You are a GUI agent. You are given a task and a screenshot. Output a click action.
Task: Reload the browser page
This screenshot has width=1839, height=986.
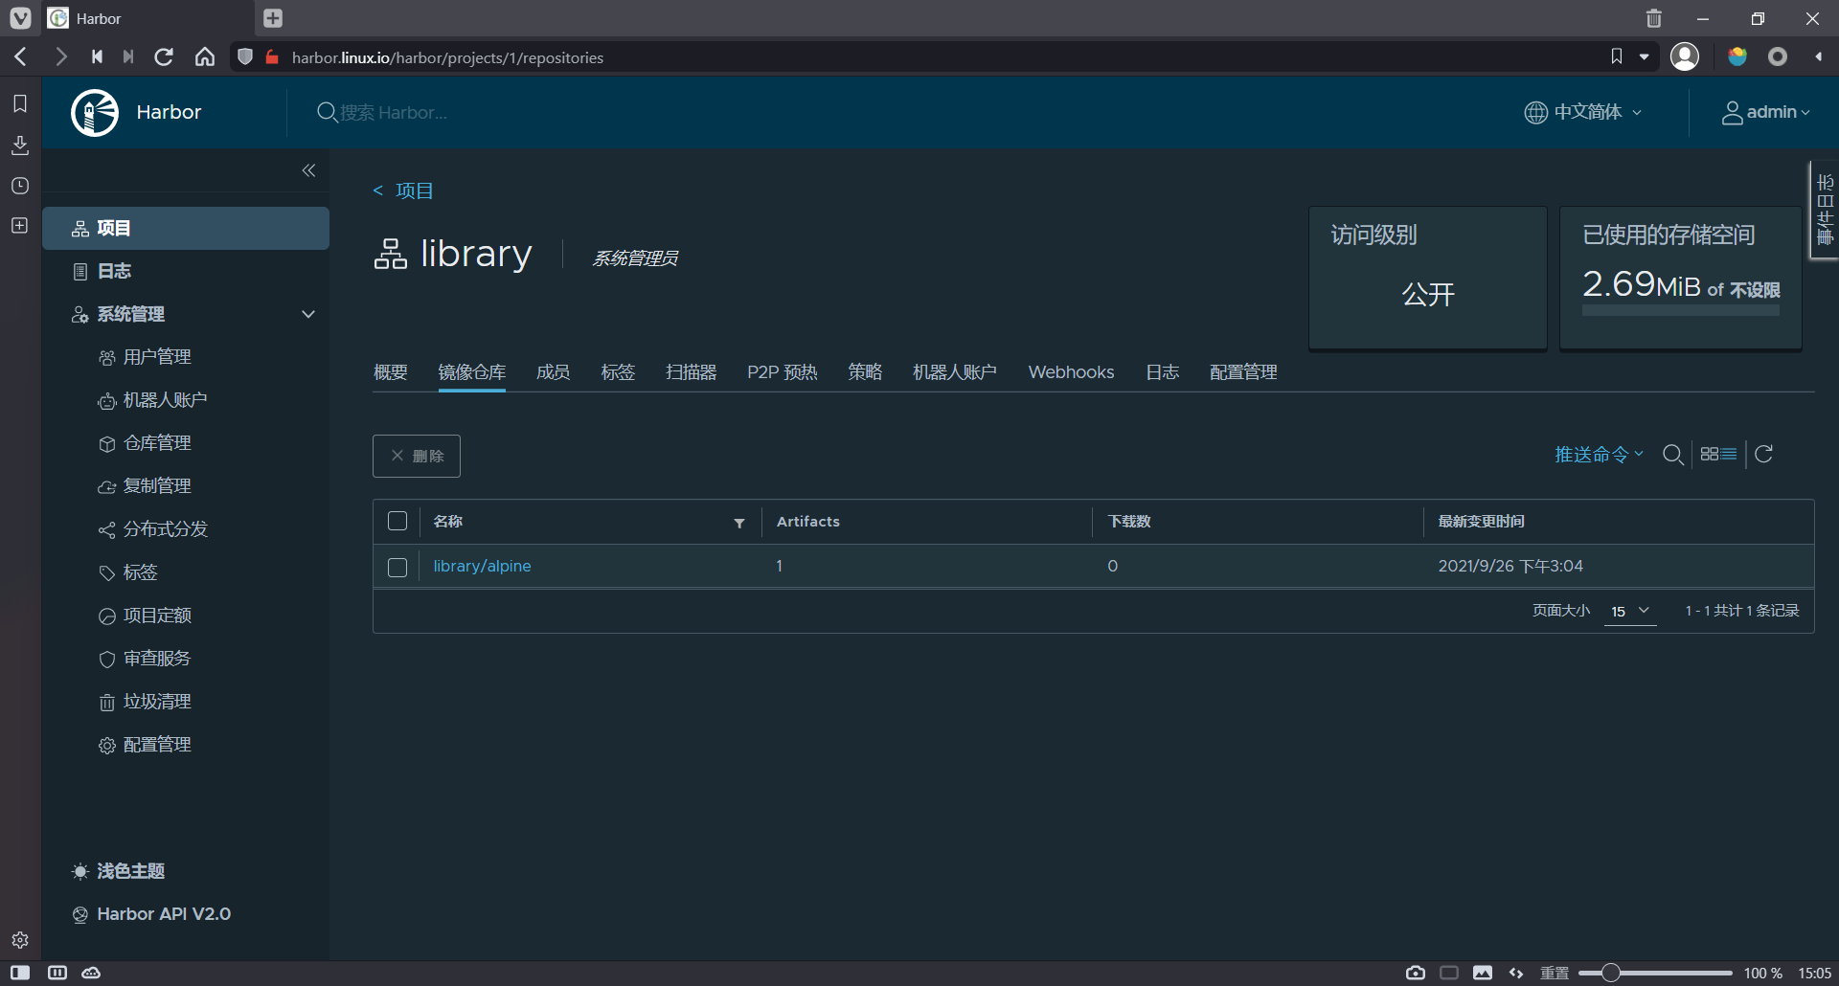[x=164, y=57]
